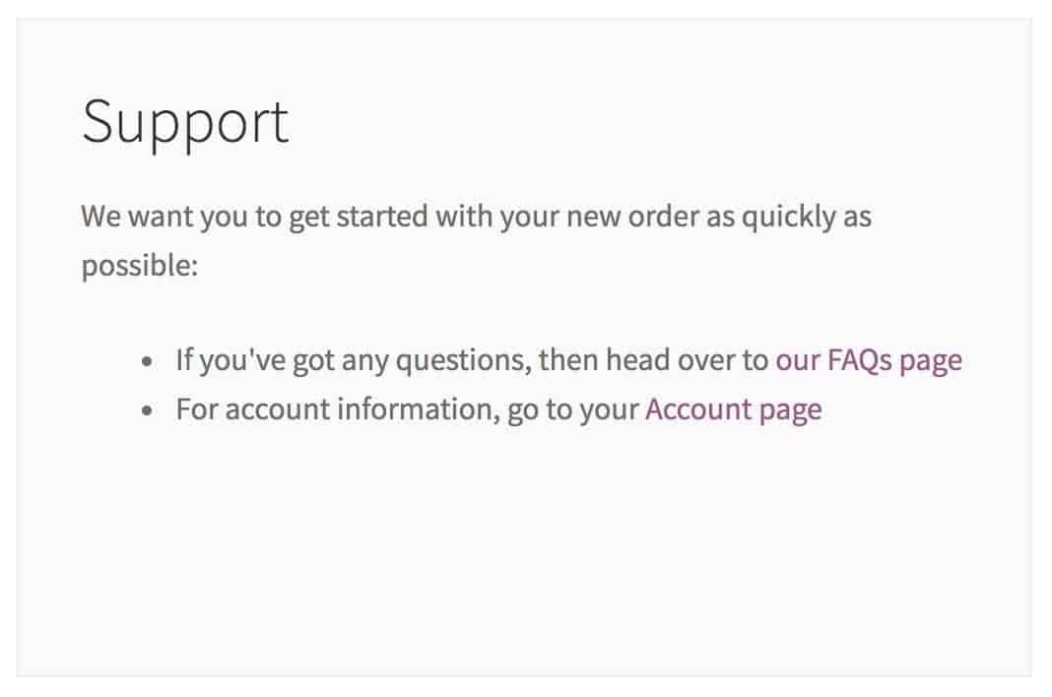Click the word 'started' in the paragraph
1052x697 pixels.
coord(382,217)
